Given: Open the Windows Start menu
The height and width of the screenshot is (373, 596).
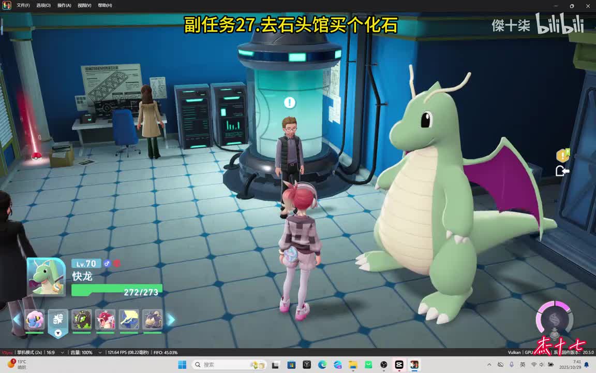Looking at the screenshot, I should 182,365.
